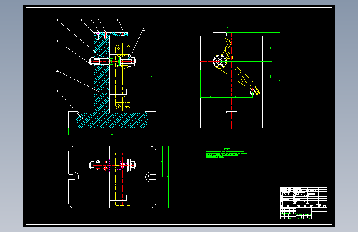This screenshot has width=358, height=232.
Task: Select the left U-slot in the plan view
Action: (x=73, y=177)
